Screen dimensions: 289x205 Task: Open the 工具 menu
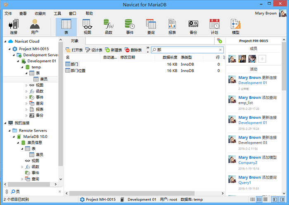(57, 14)
